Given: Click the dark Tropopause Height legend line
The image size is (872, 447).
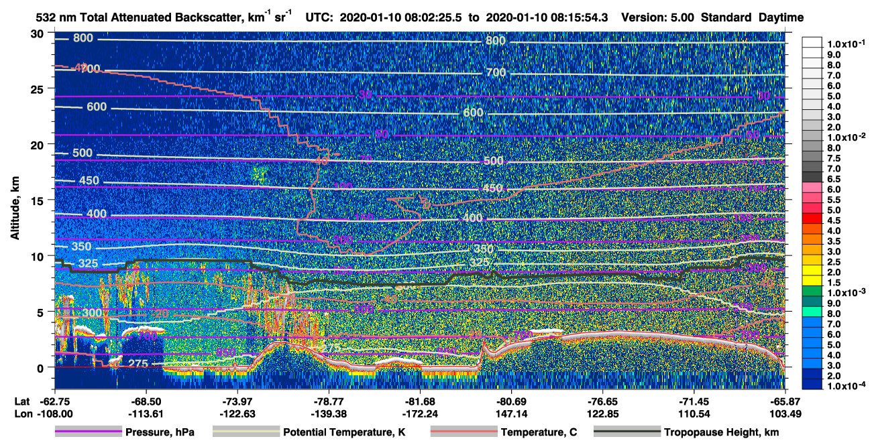Looking at the screenshot, I should click(626, 432).
